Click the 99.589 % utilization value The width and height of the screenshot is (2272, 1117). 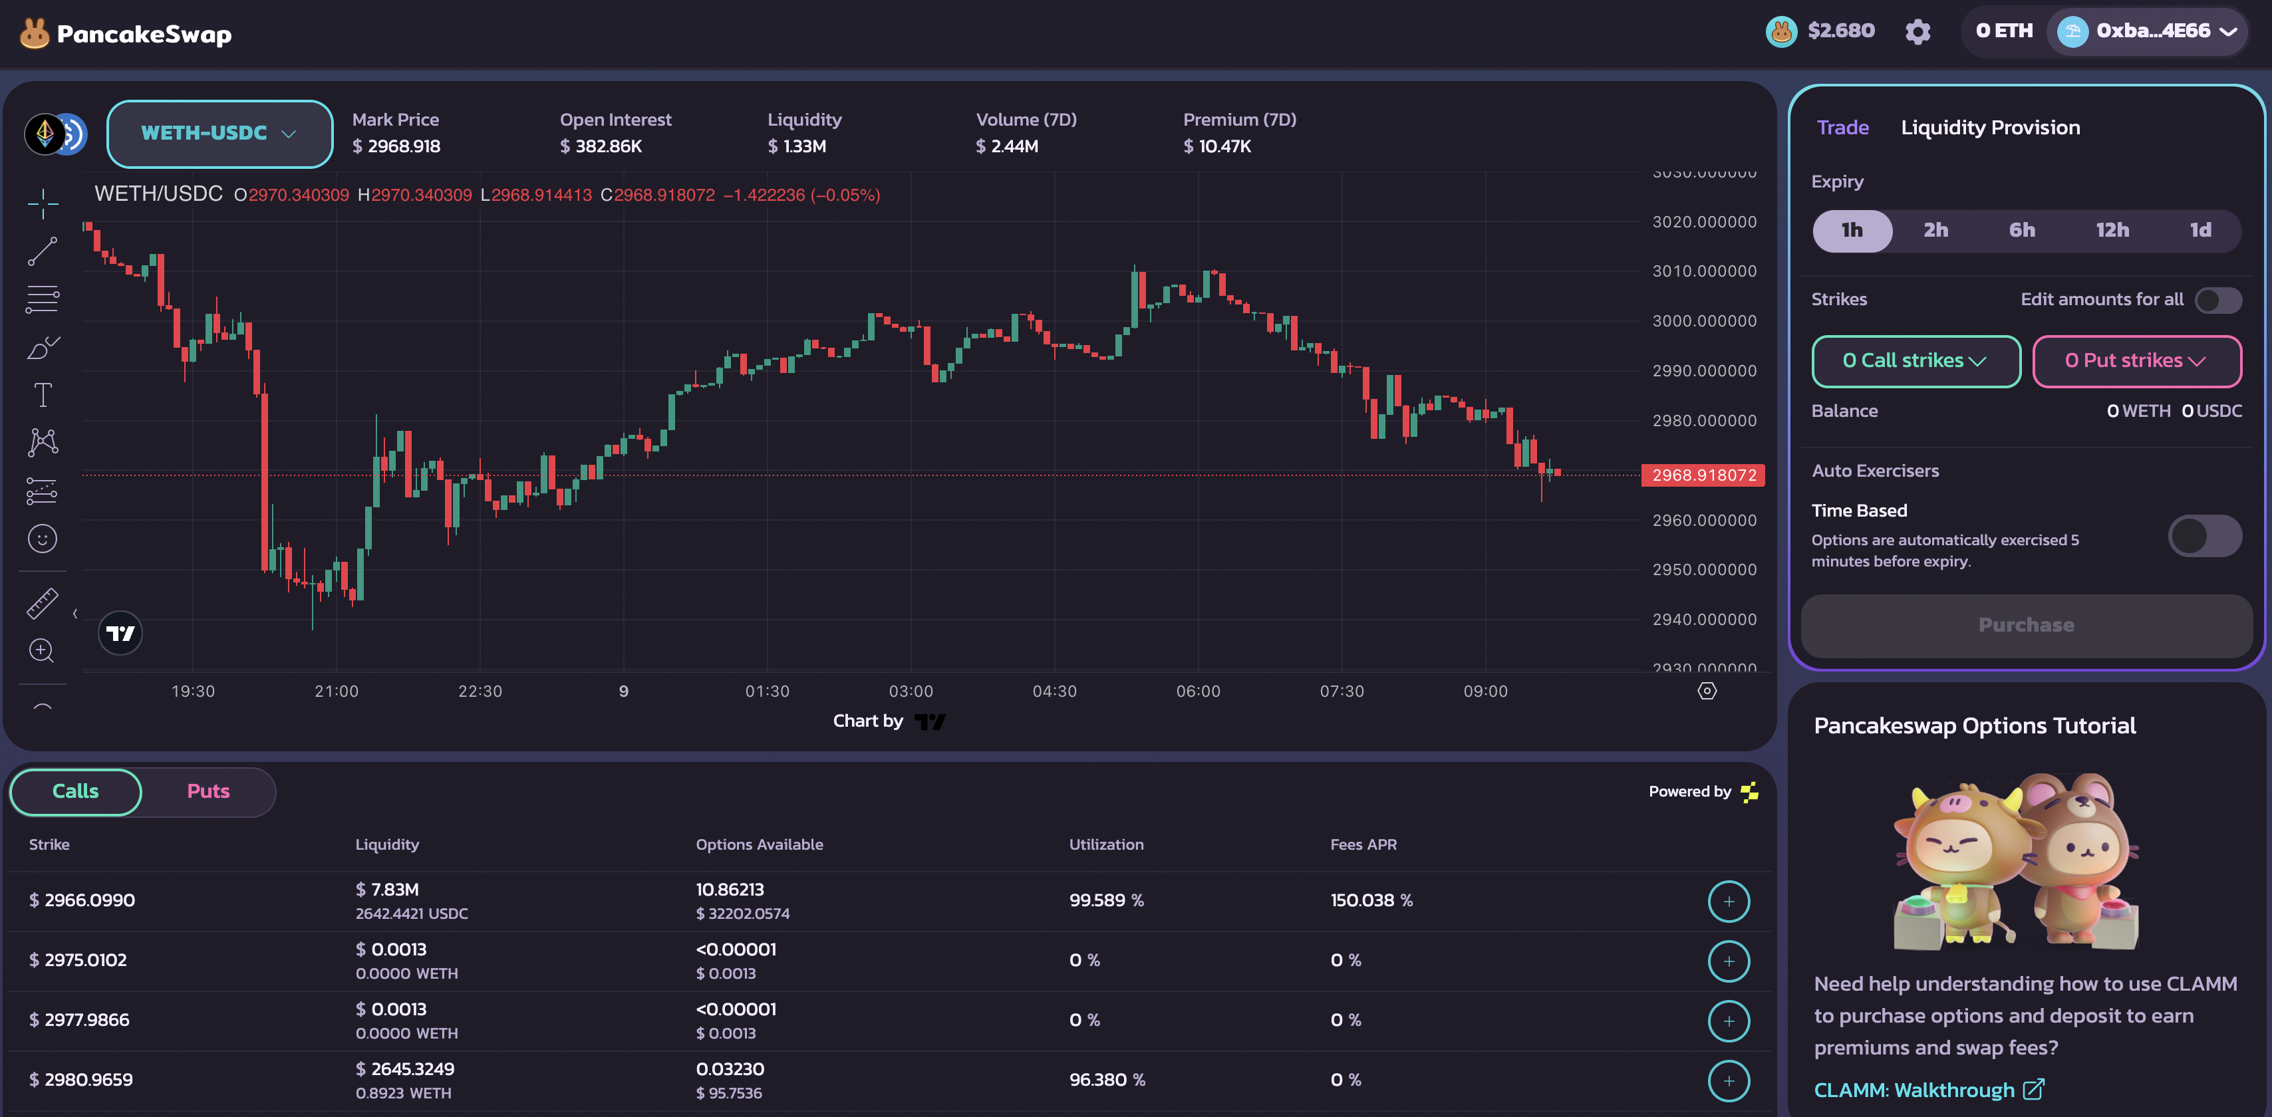[x=1106, y=900]
